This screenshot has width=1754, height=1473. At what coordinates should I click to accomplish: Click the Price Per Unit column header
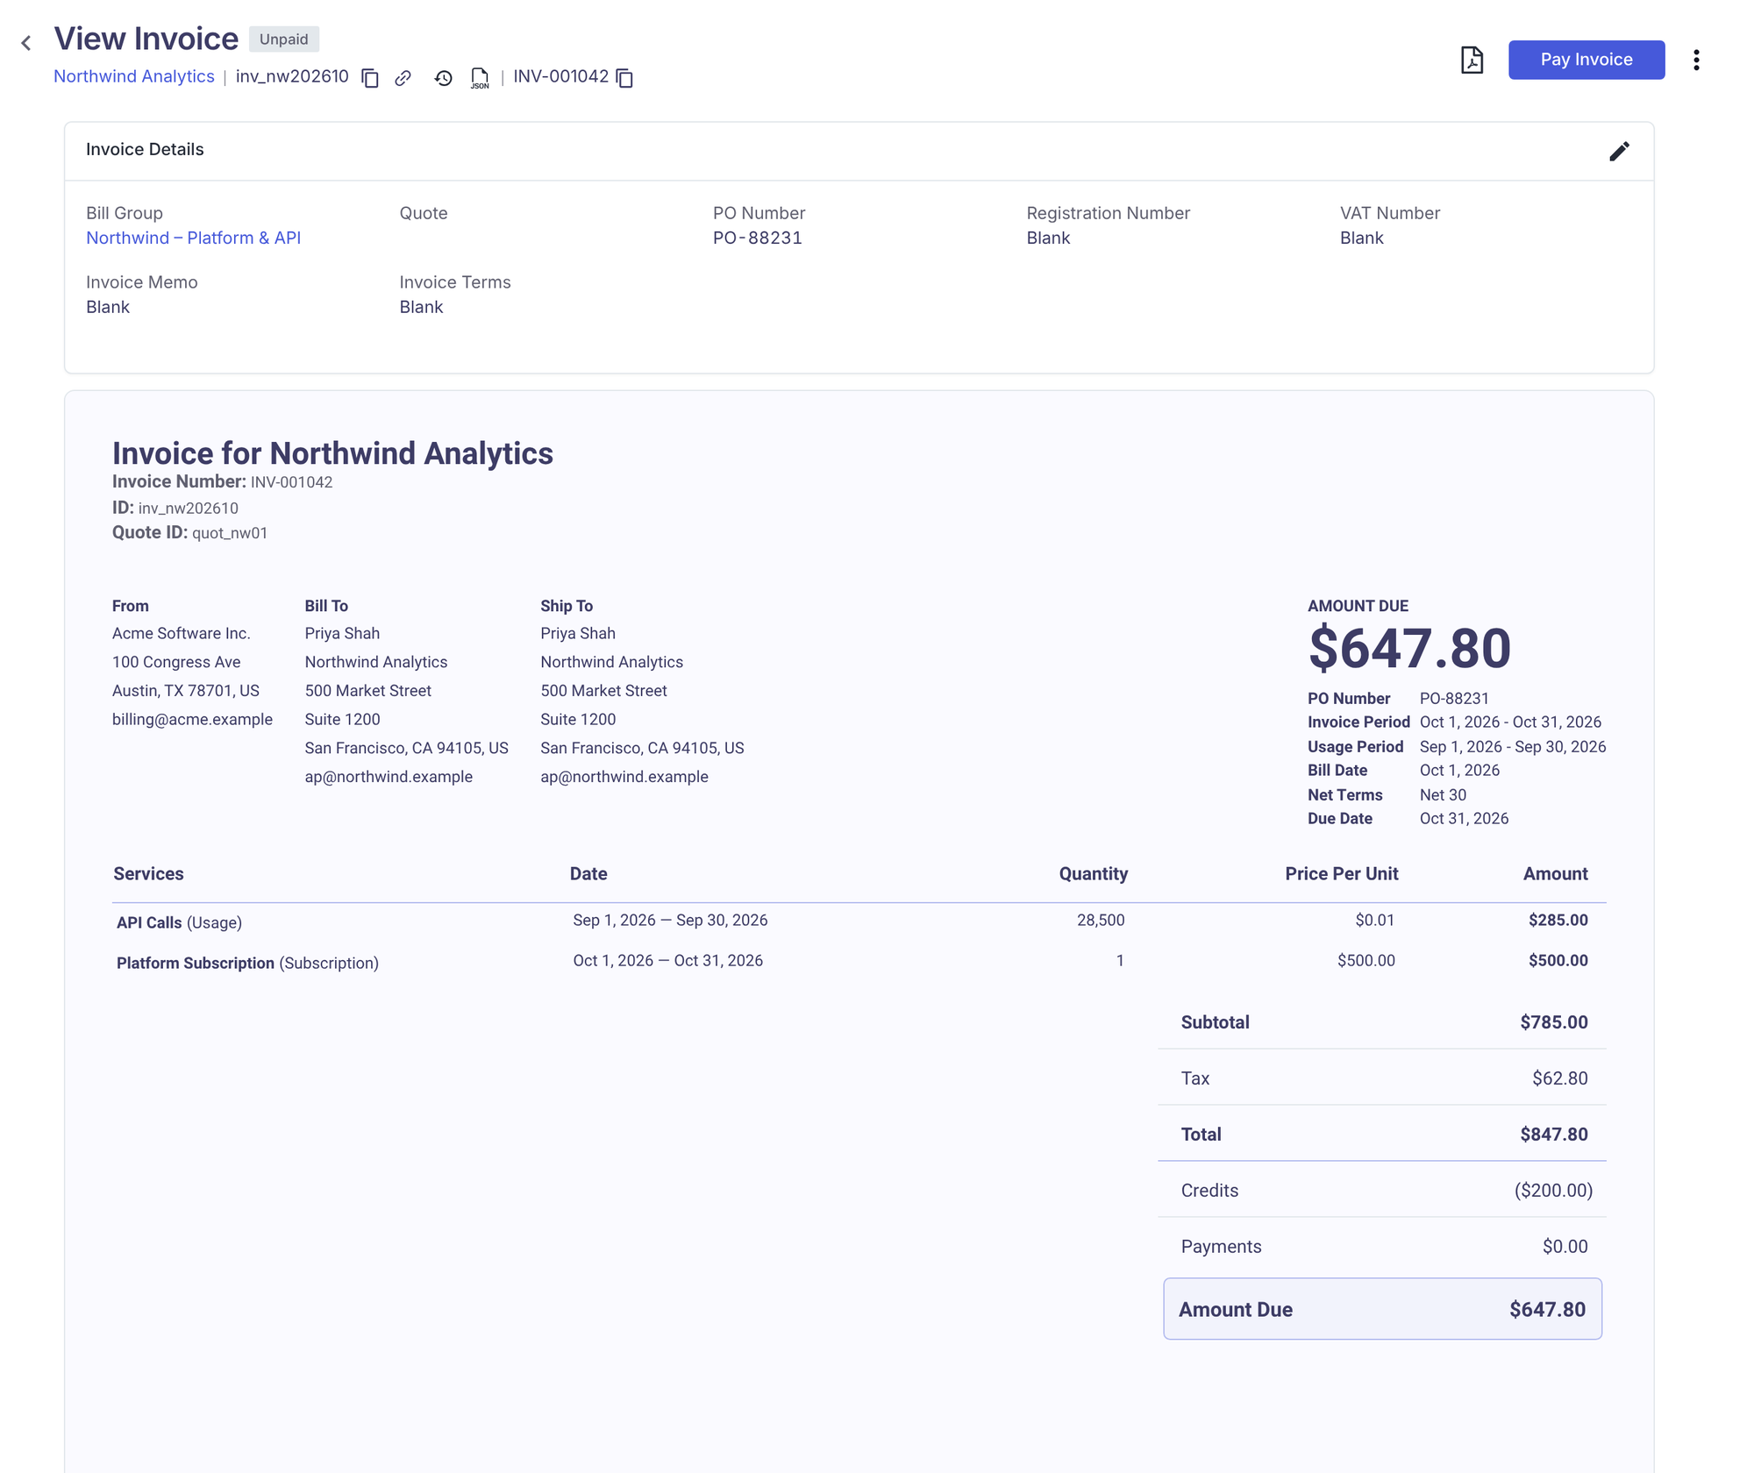point(1341,874)
